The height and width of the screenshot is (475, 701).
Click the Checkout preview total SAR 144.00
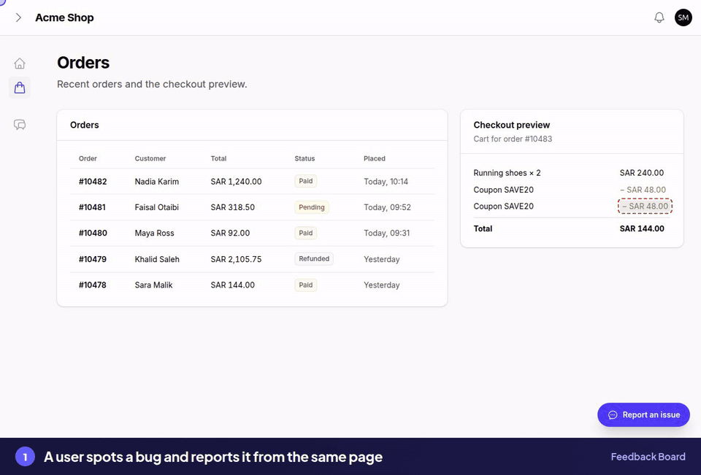tap(642, 229)
